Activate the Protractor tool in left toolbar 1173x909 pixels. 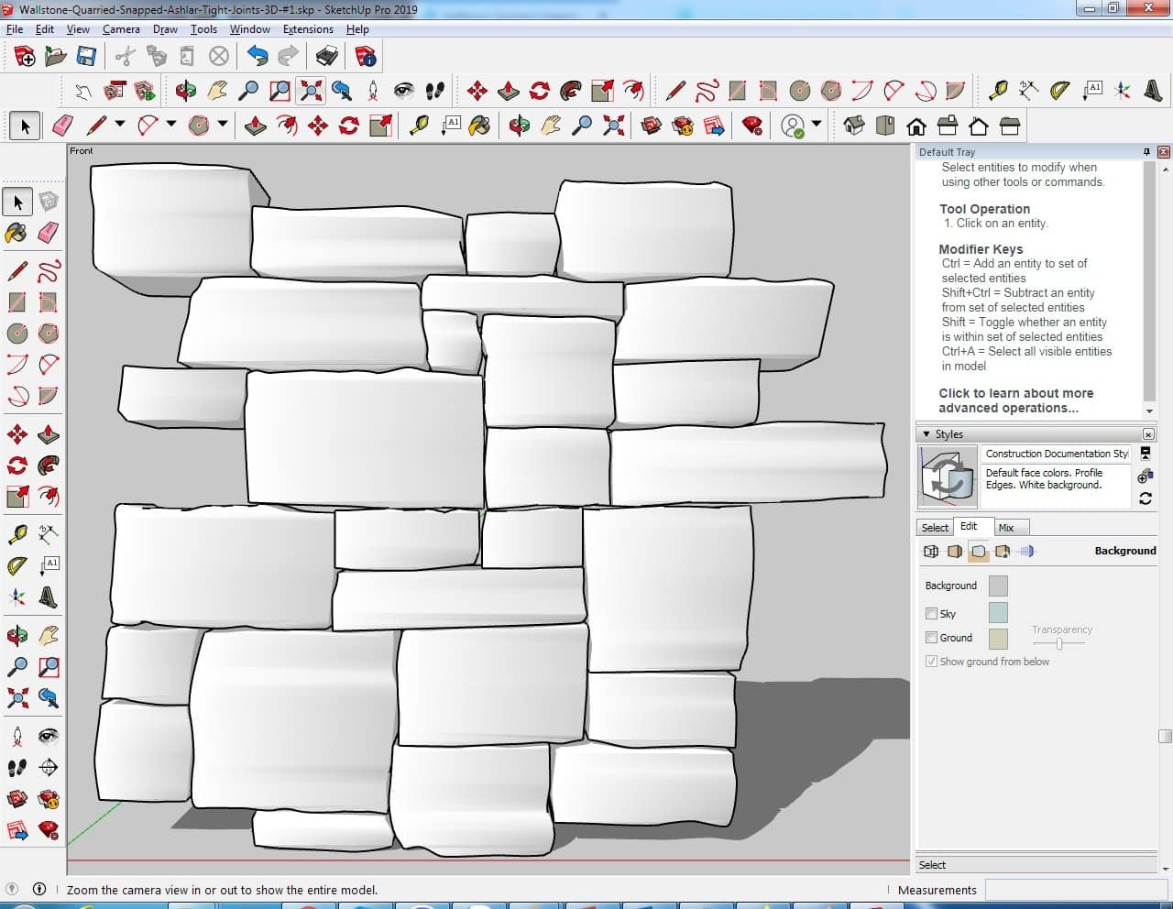click(x=16, y=565)
